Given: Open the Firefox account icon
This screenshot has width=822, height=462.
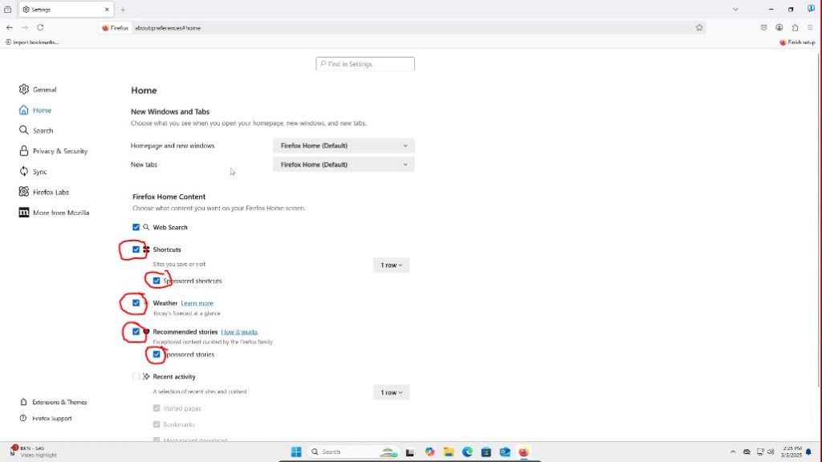Looking at the screenshot, I should (x=779, y=28).
